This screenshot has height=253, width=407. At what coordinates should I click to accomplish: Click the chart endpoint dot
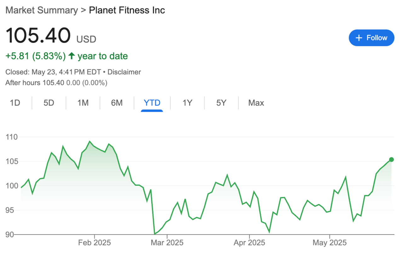pyautogui.click(x=391, y=160)
